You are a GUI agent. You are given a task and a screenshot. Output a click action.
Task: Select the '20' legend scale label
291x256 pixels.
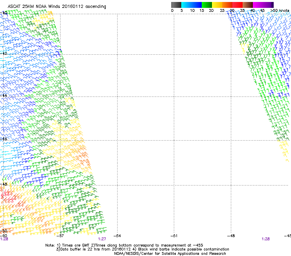211,11
